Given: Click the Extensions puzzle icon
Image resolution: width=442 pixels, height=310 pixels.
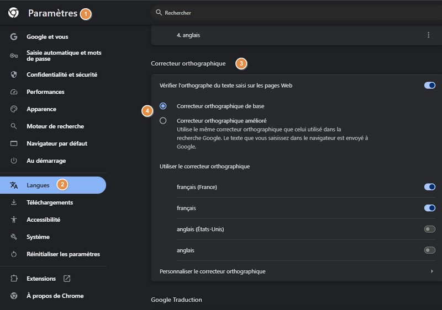Looking at the screenshot, I should [x=14, y=279].
